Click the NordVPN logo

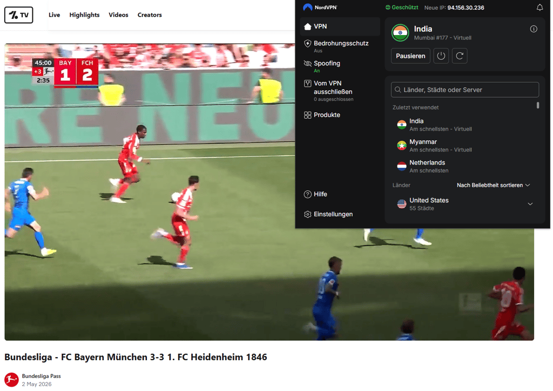pyautogui.click(x=320, y=8)
